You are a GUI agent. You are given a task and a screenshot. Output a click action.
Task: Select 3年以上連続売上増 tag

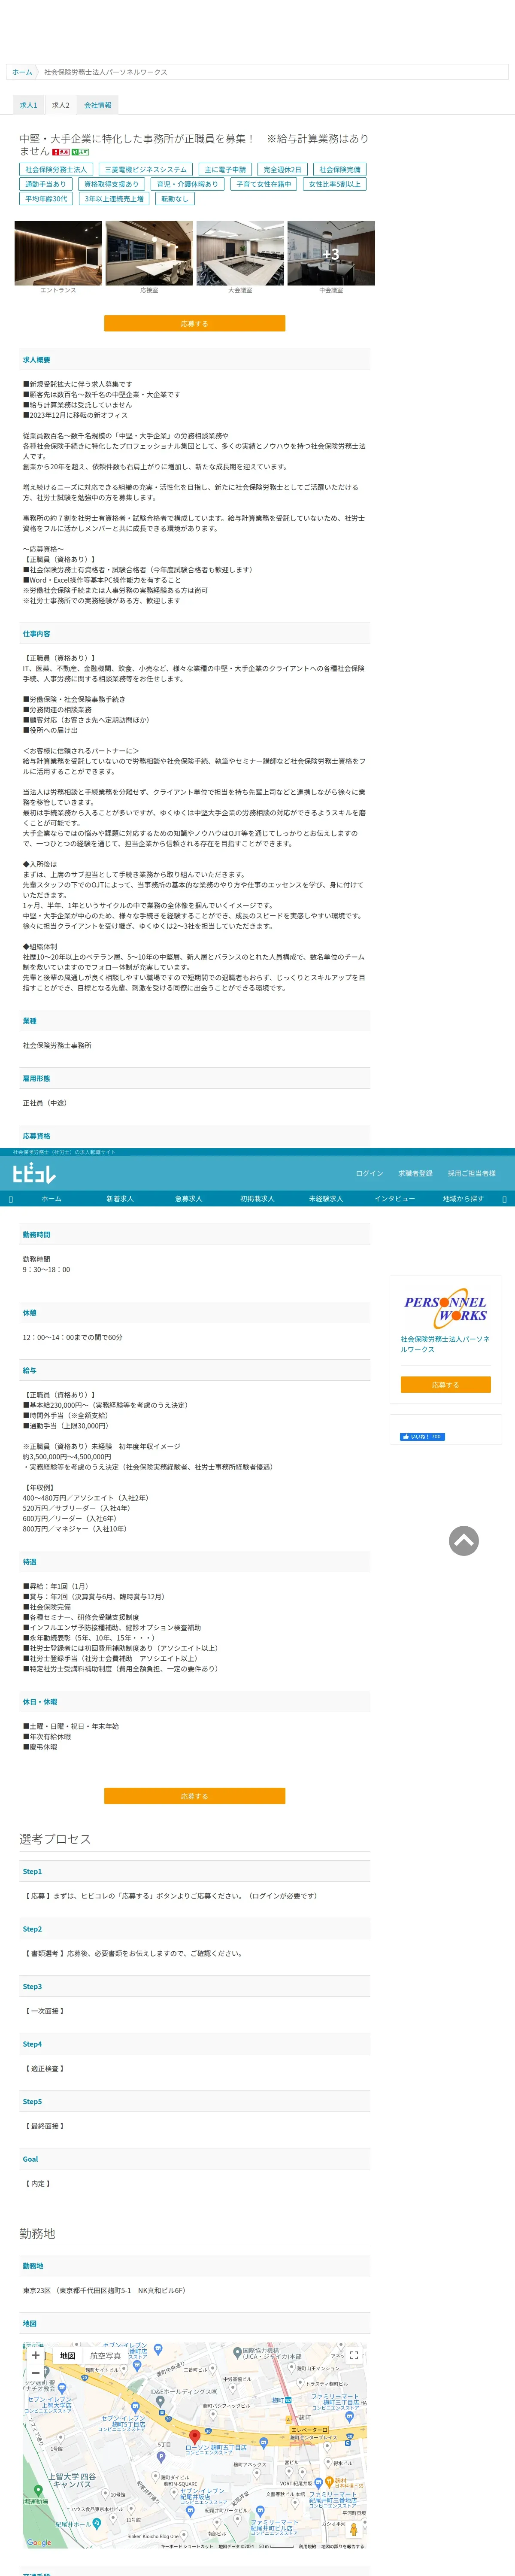pos(114,199)
